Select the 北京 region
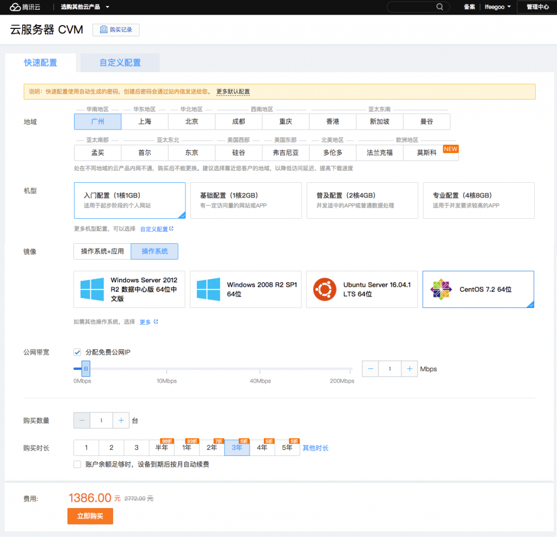This screenshot has width=557, height=549. click(x=192, y=121)
